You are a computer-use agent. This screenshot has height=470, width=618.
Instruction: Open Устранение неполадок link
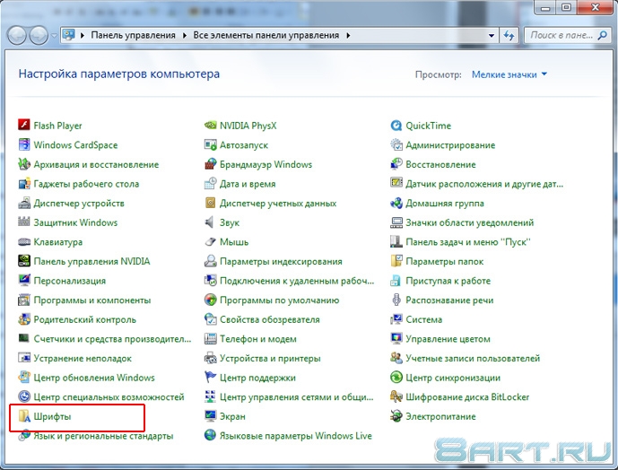point(83,358)
